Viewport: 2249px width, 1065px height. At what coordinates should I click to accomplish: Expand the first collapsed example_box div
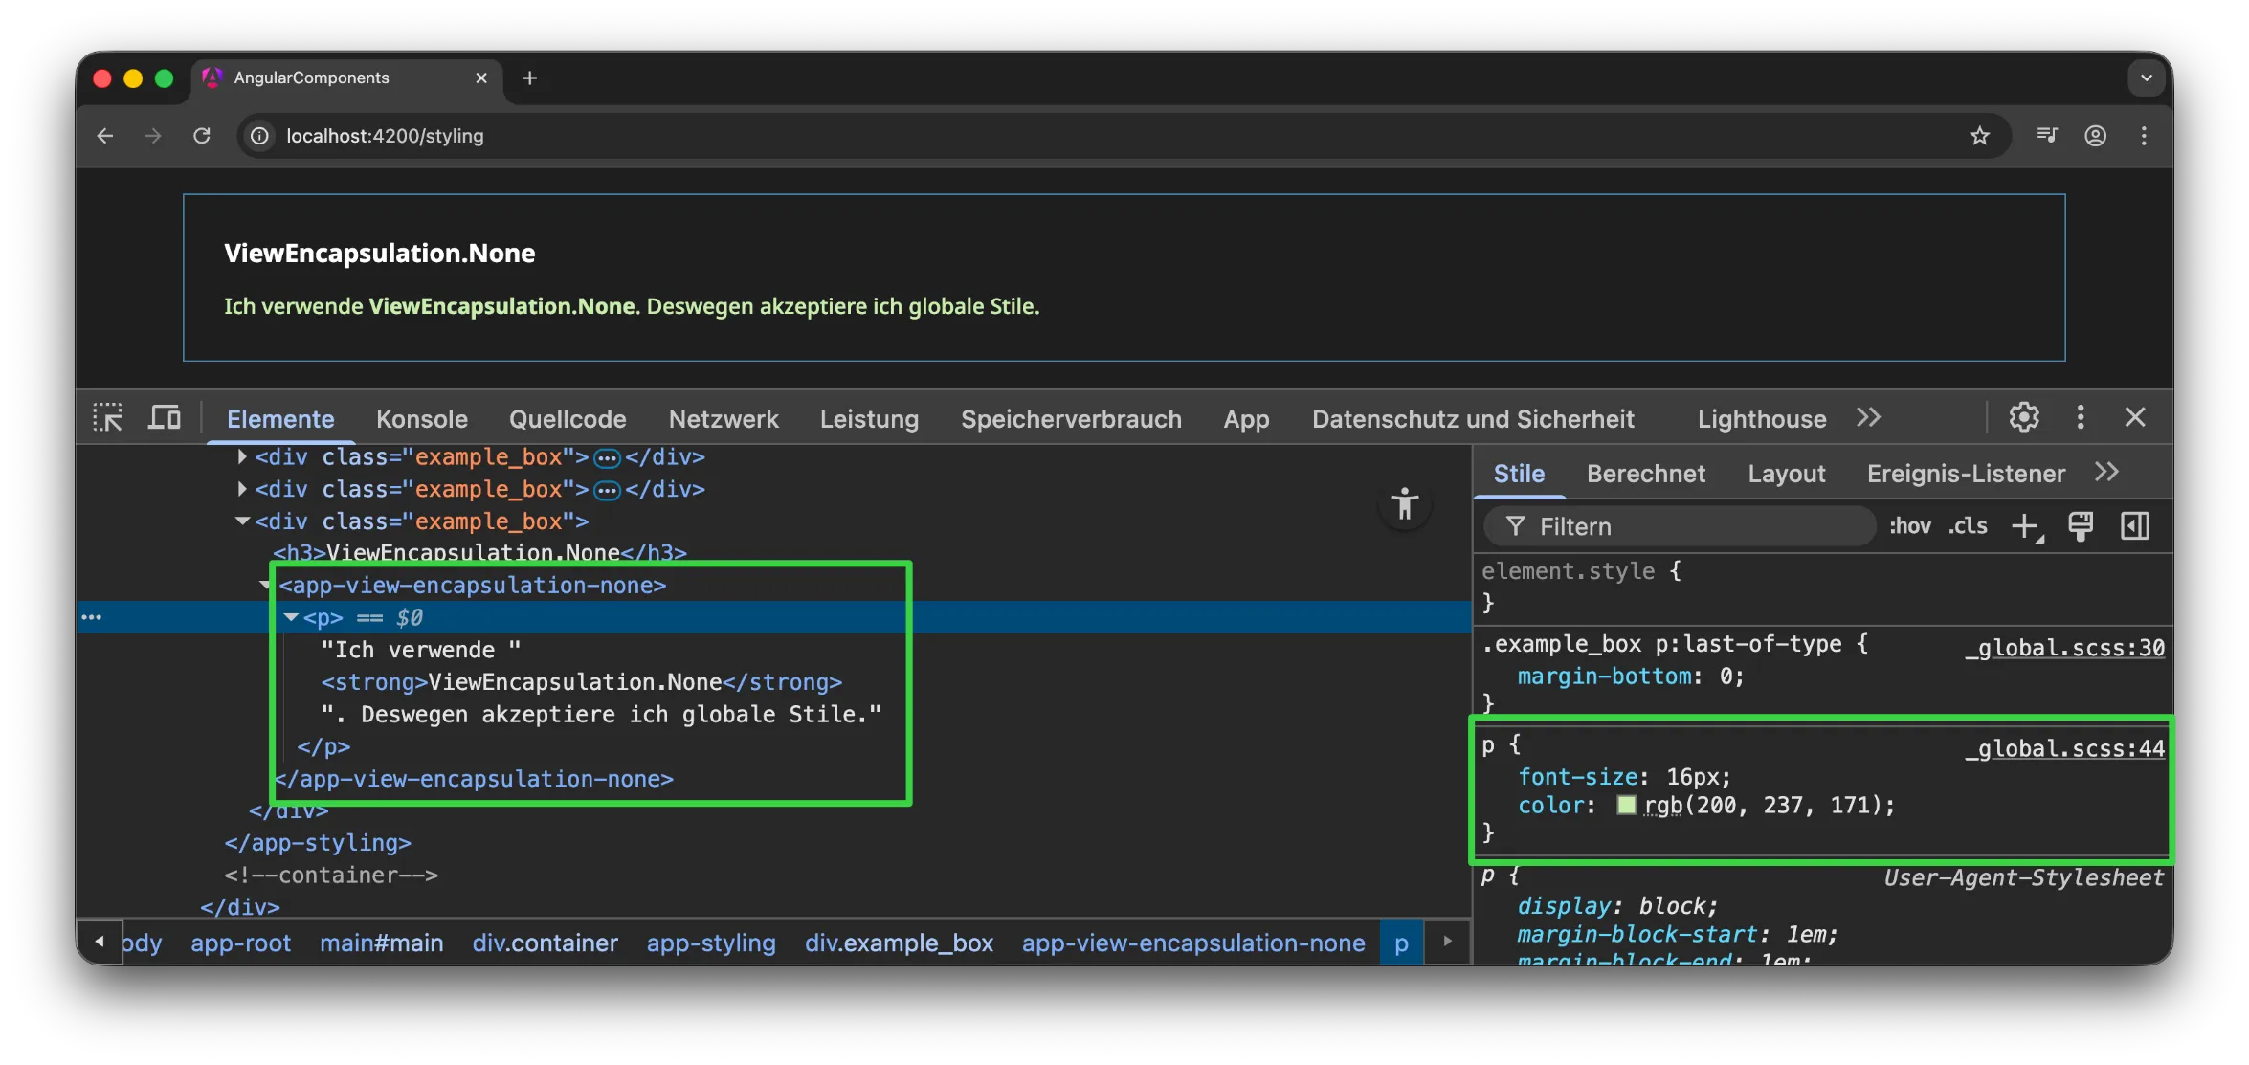click(242, 457)
